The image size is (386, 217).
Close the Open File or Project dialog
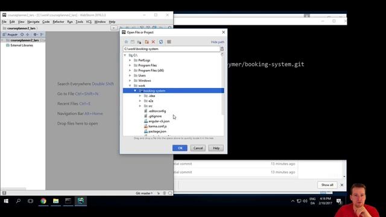tap(223, 32)
